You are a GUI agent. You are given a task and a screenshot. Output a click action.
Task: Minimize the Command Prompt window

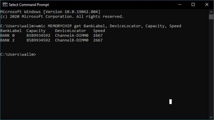point(180,5)
